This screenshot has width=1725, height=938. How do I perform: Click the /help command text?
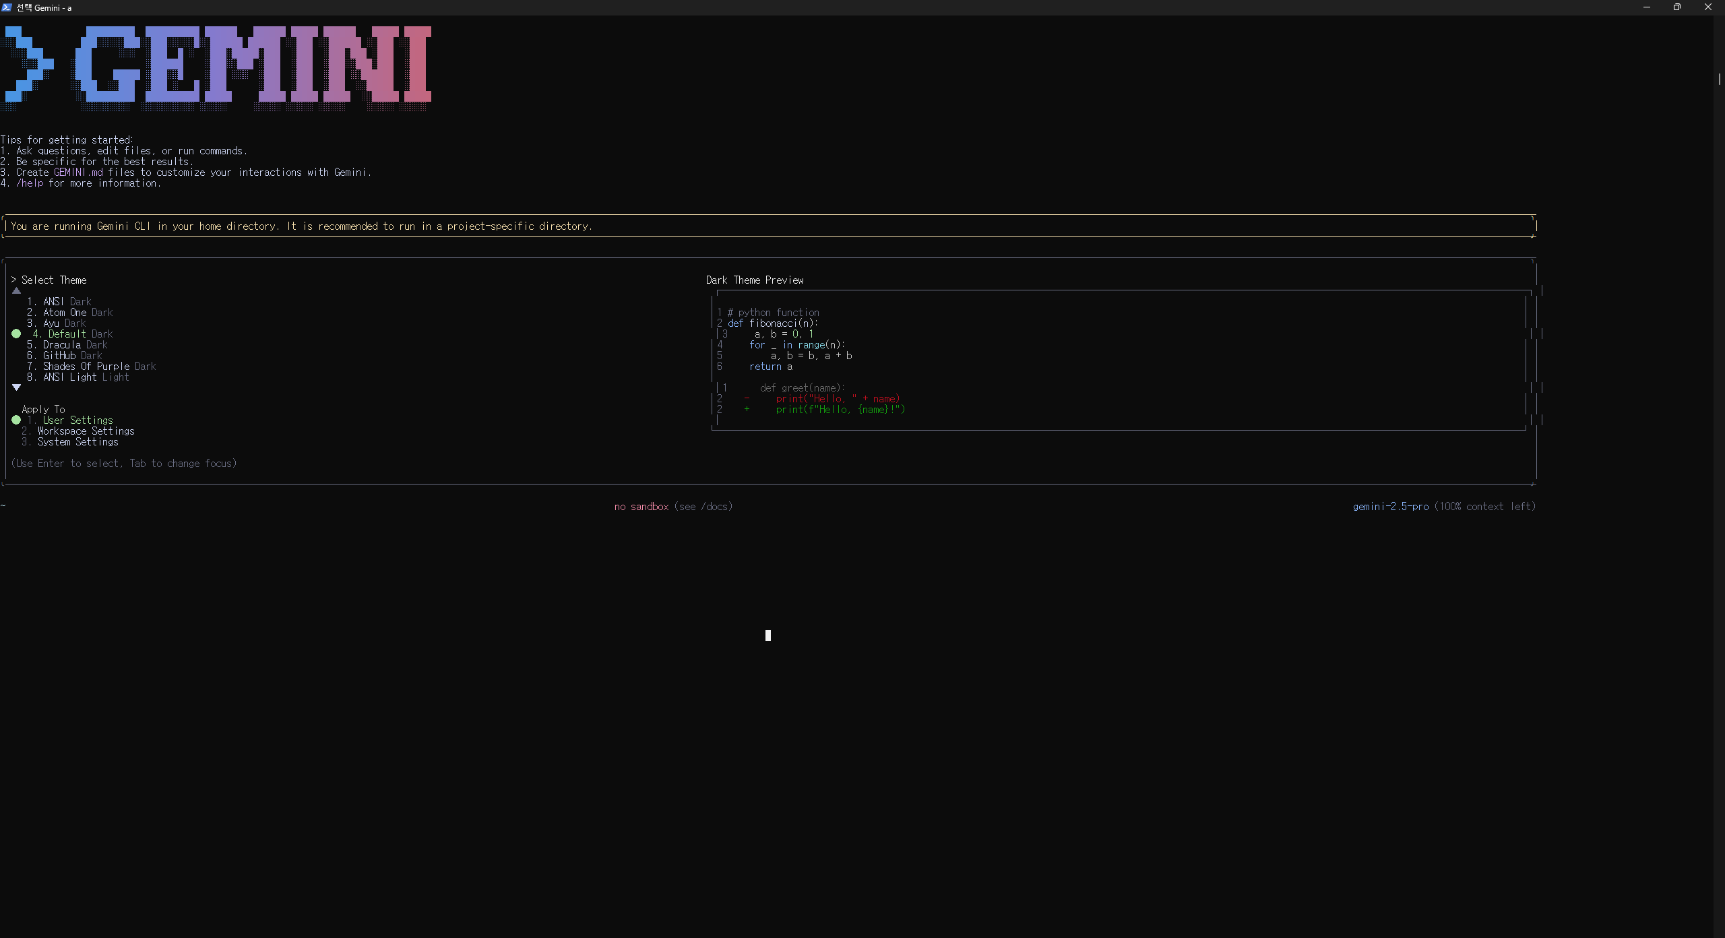(x=30, y=183)
